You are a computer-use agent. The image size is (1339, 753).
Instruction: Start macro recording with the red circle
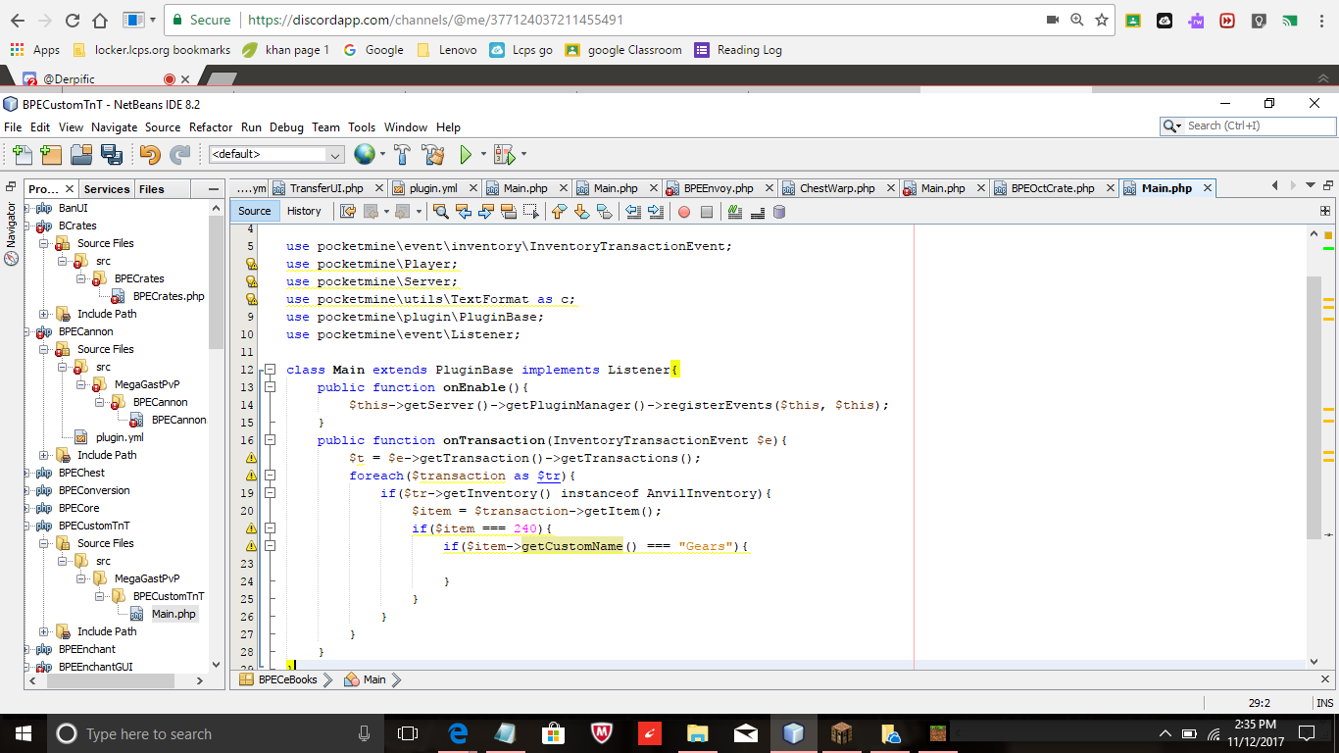click(x=684, y=211)
